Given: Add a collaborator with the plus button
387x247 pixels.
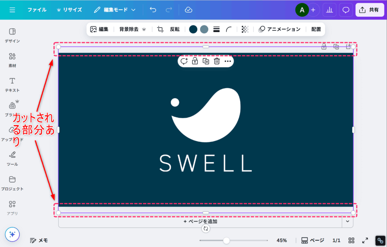Looking at the screenshot, I should click(313, 10).
